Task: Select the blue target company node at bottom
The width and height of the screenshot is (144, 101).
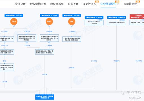Action: [45, 97]
